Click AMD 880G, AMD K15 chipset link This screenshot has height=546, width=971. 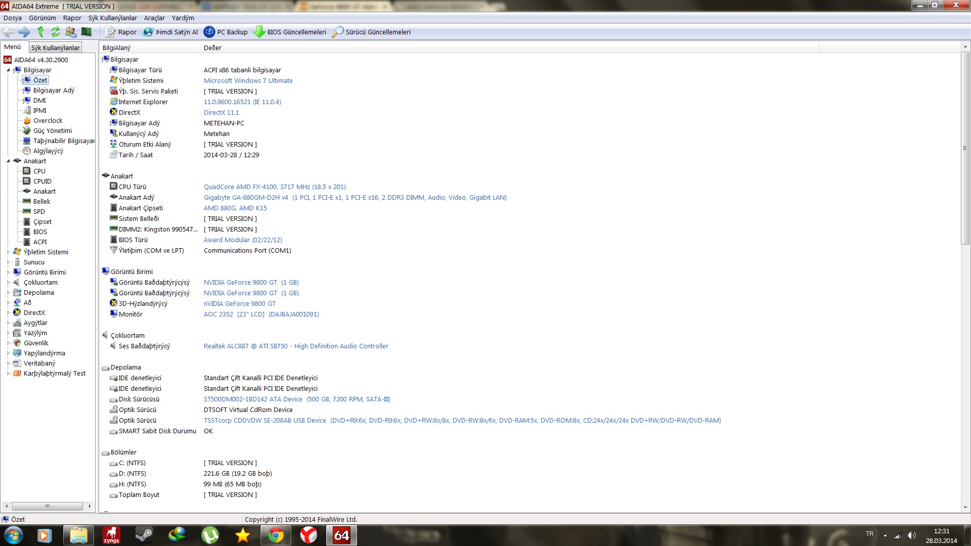tap(235, 208)
